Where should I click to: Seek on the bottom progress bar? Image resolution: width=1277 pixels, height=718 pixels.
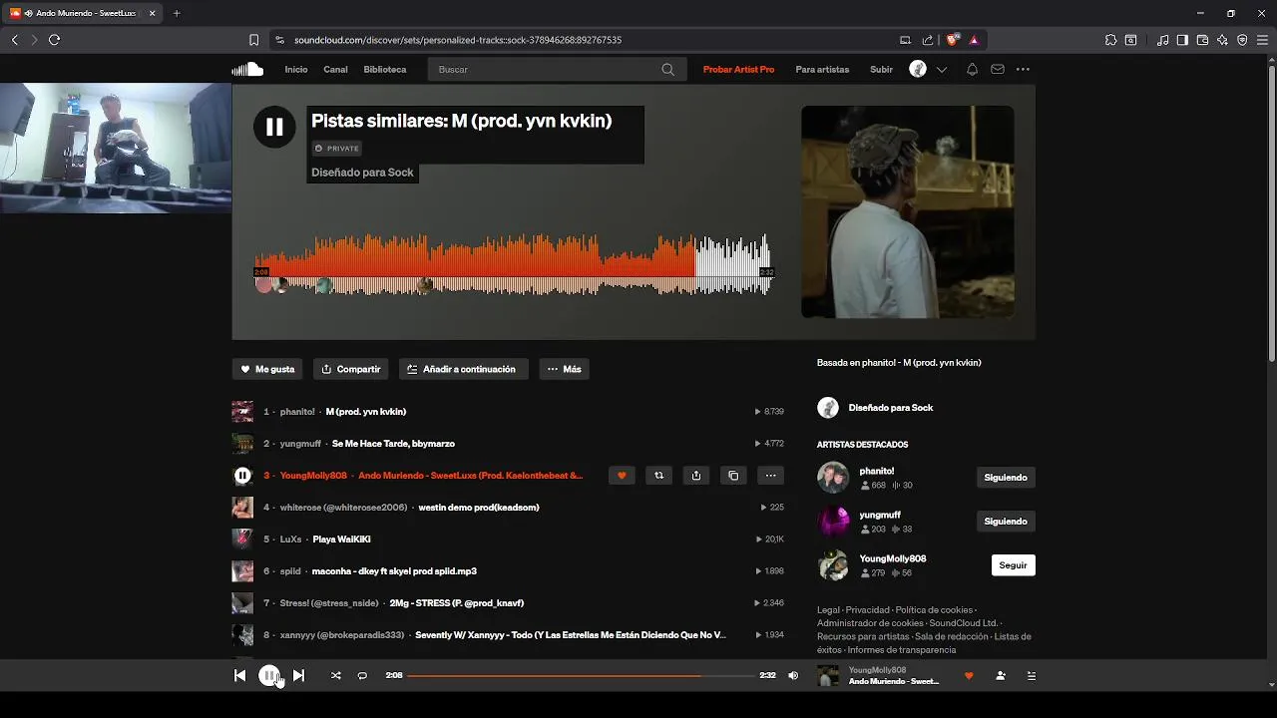[581, 675]
